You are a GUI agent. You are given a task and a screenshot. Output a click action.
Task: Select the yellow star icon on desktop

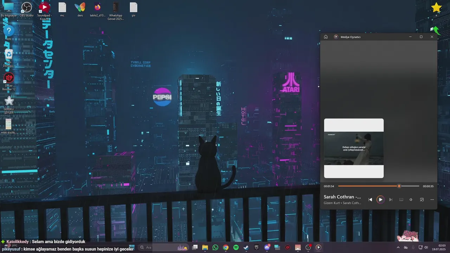coord(436,8)
